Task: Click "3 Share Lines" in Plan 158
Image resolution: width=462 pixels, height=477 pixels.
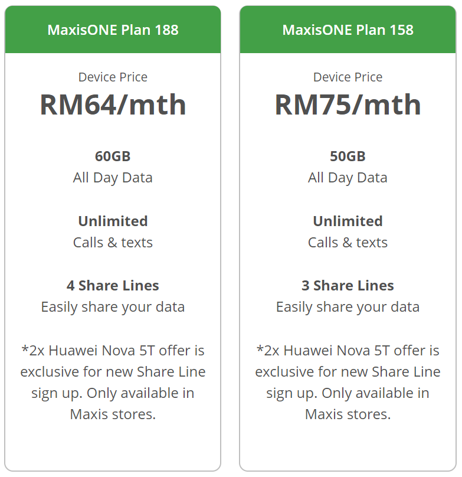Action: point(348,286)
